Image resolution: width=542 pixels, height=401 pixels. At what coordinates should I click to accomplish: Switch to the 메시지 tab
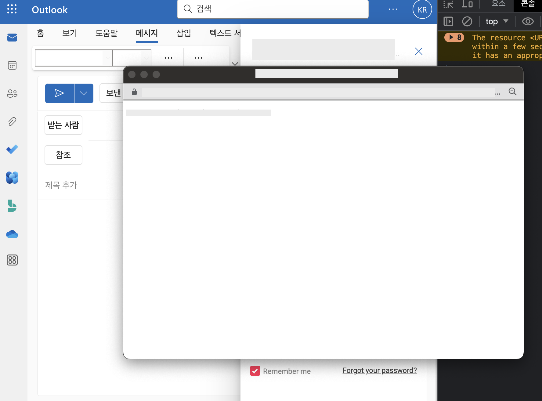147,33
